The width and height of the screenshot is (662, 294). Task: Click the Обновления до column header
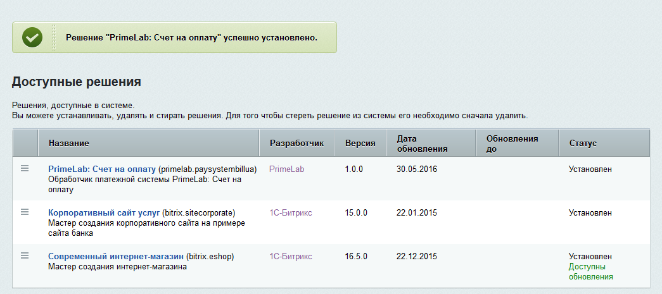[x=512, y=144]
